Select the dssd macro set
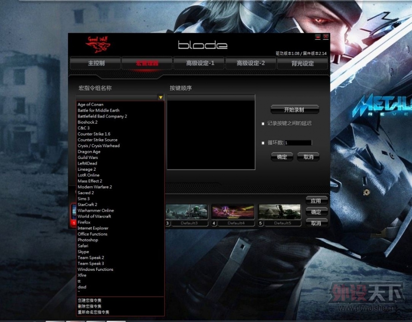Screen dimensions: 412x322 point(82,287)
